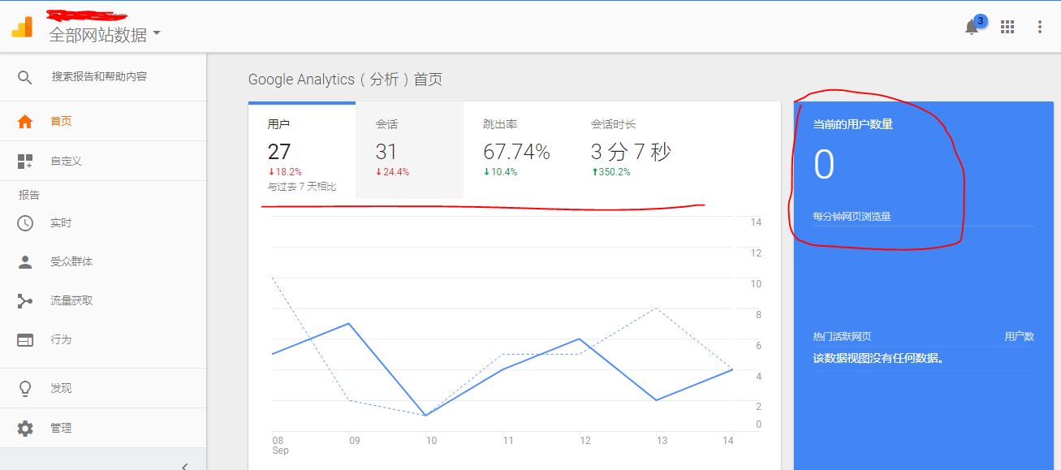This screenshot has width=1061, height=470.
Task: Click the 该数据视图没有任何数据。 message
Action: pyautogui.click(x=878, y=358)
